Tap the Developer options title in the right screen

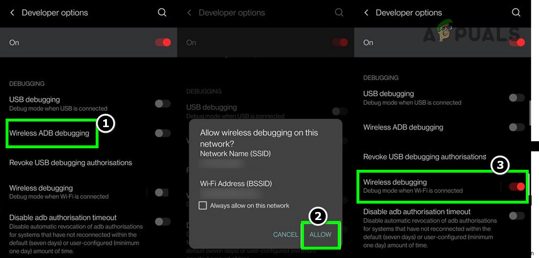coord(409,13)
